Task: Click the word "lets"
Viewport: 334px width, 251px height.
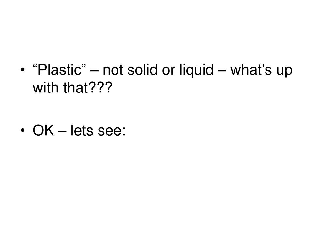Action: coord(82,130)
